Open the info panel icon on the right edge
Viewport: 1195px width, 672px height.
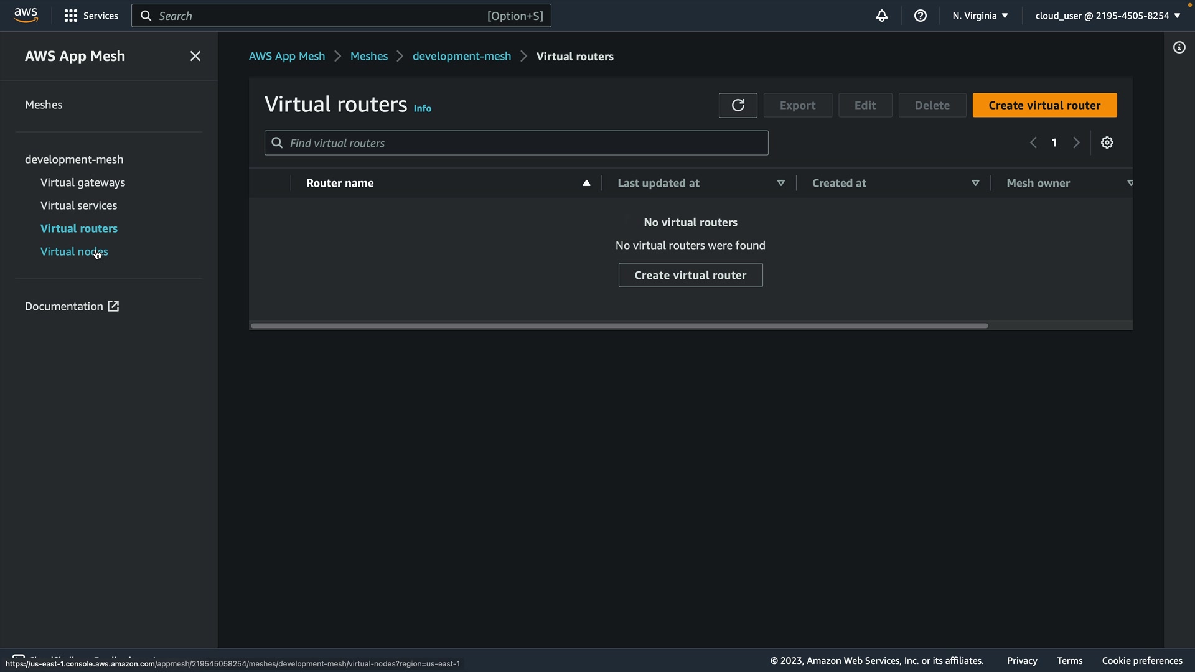coord(1179,47)
